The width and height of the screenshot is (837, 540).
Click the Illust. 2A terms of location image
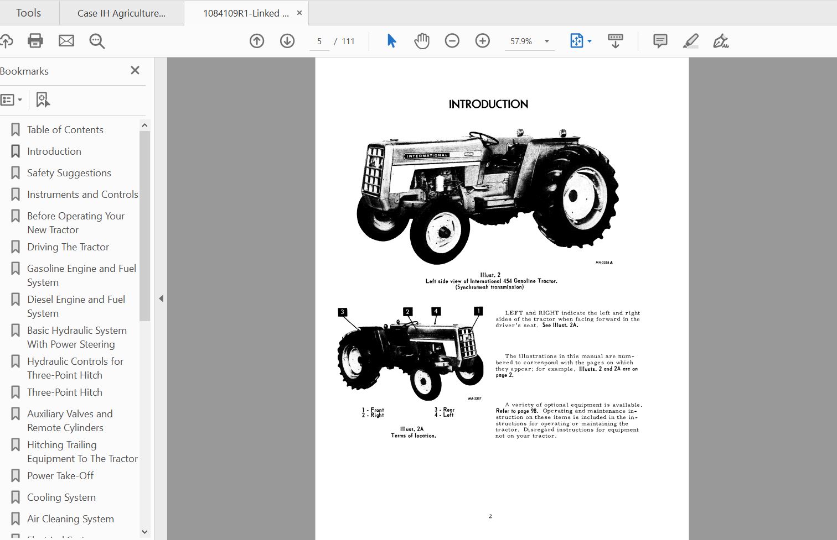[x=411, y=354]
